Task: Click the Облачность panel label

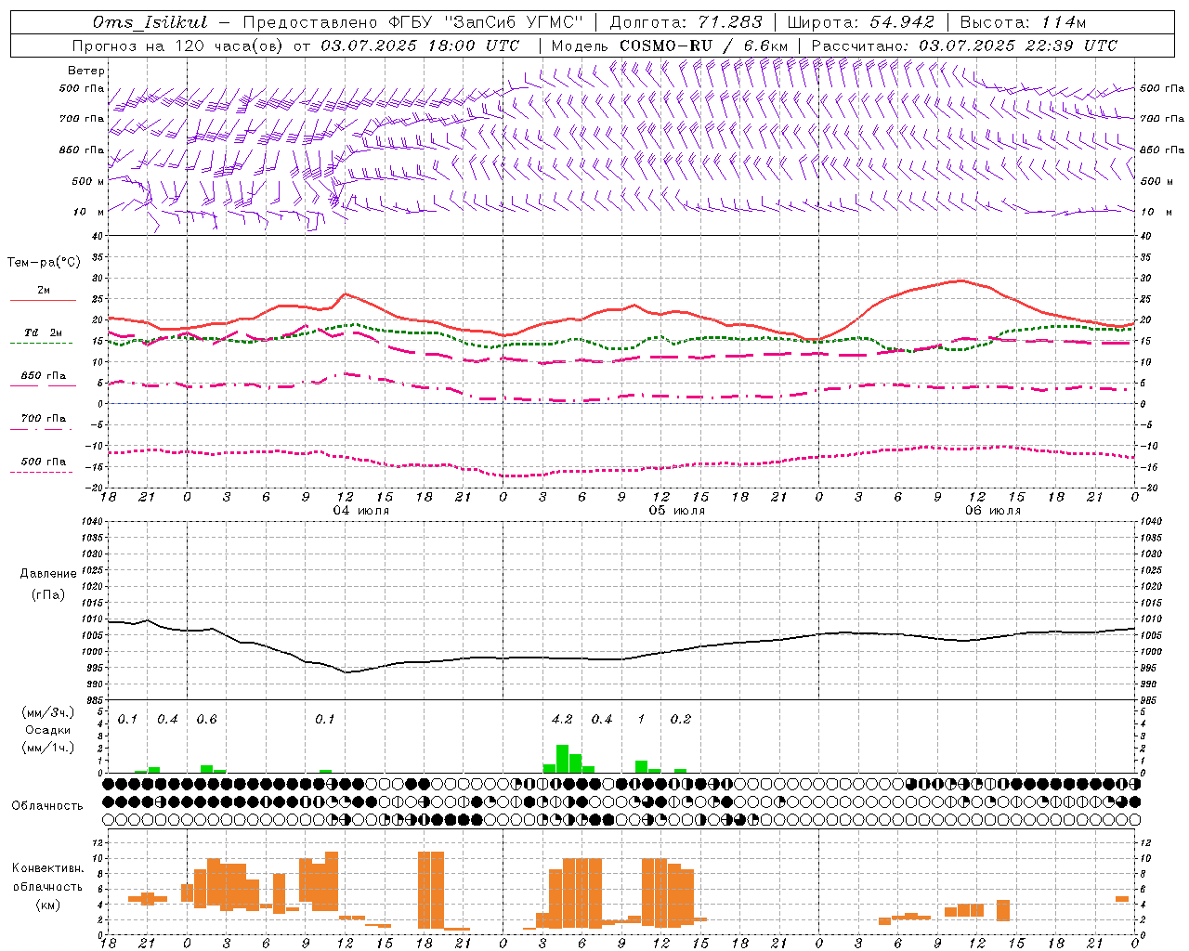Action: 47,805
